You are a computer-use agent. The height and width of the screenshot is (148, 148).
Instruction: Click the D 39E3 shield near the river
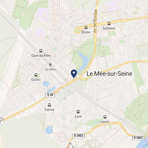tap(138, 138)
